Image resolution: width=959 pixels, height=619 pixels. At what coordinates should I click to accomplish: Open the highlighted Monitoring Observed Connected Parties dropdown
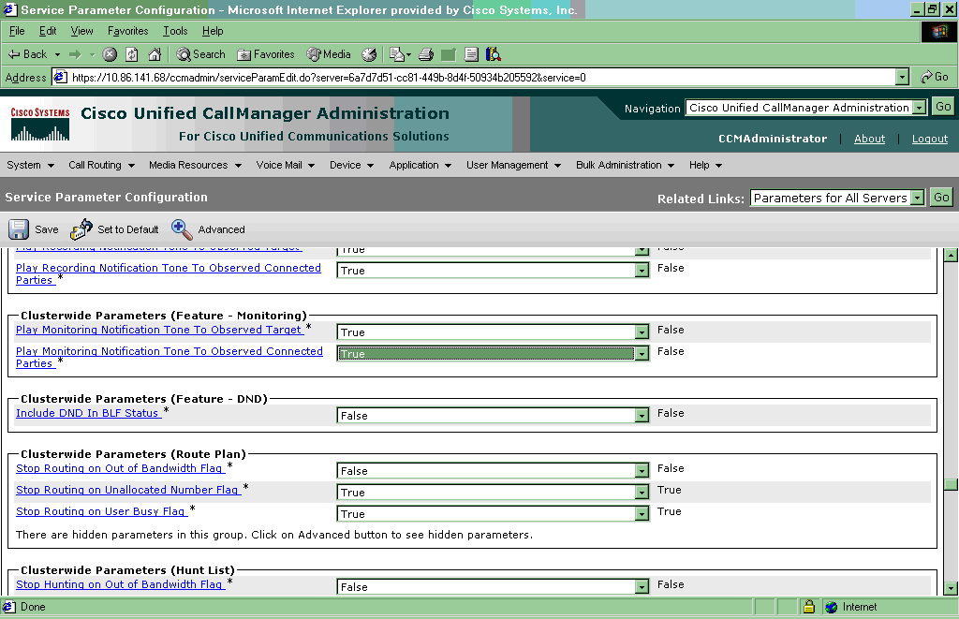[642, 354]
